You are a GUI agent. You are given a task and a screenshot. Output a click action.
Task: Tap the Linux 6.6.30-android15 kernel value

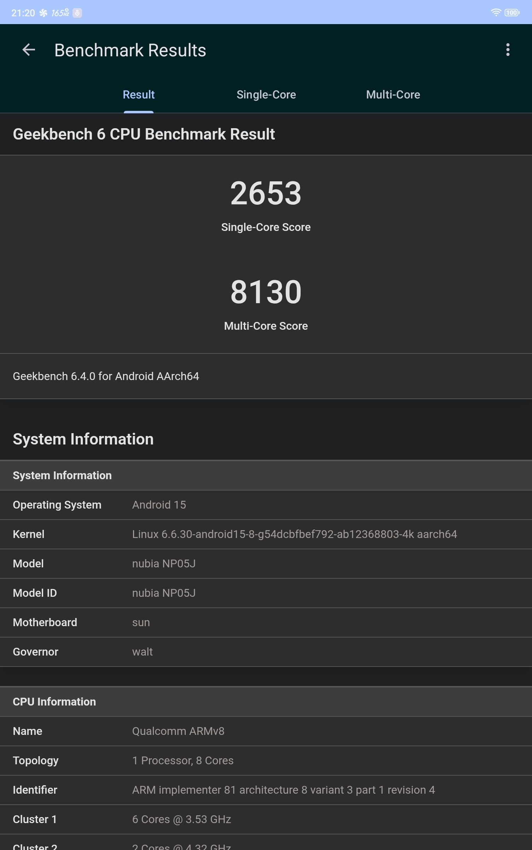pos(295,534)
